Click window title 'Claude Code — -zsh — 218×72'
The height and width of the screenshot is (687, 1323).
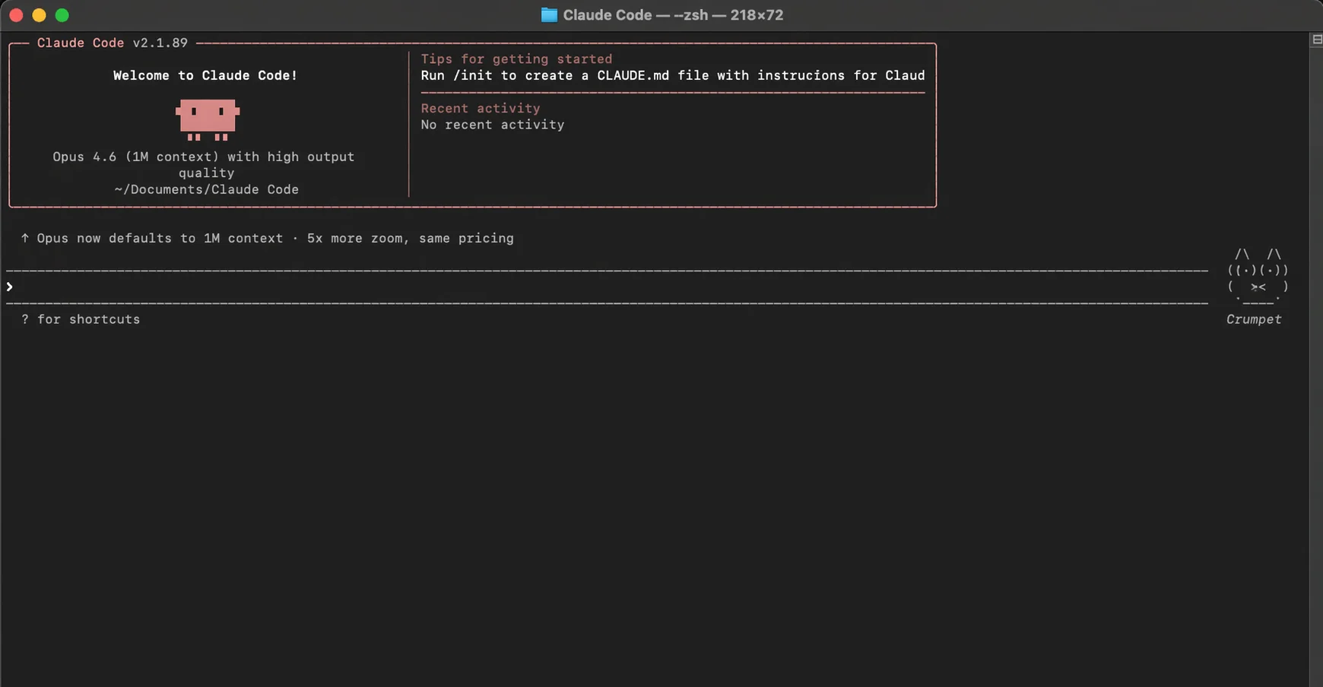[673, 15]
